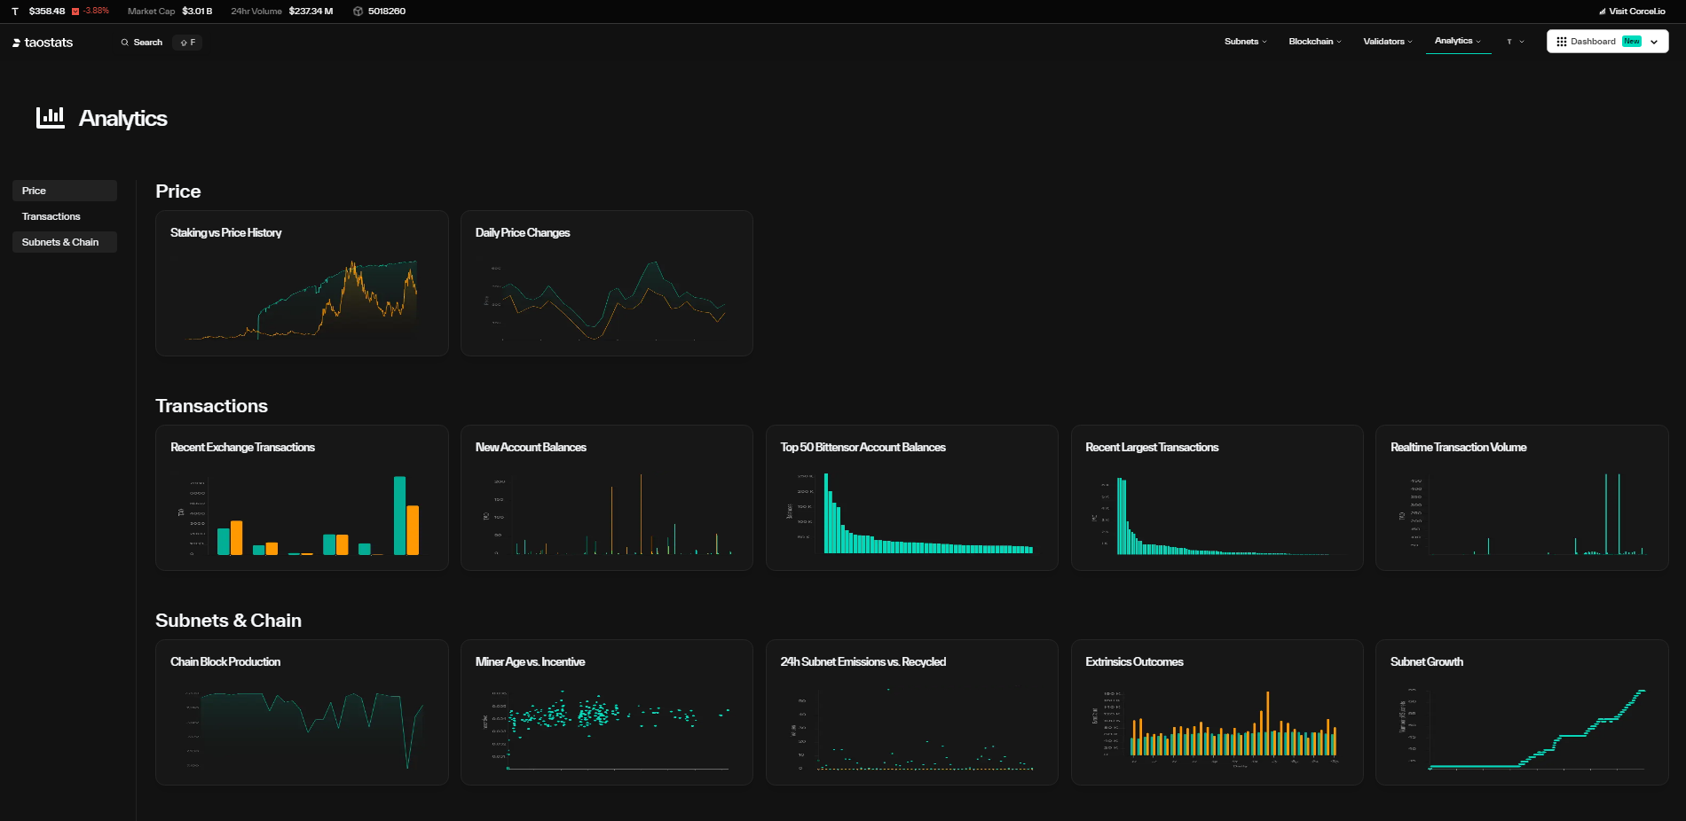The height and width of the screenshot is (821, 1686).
Task: Click the search magnifier icon
Action: tap(125, 43)
